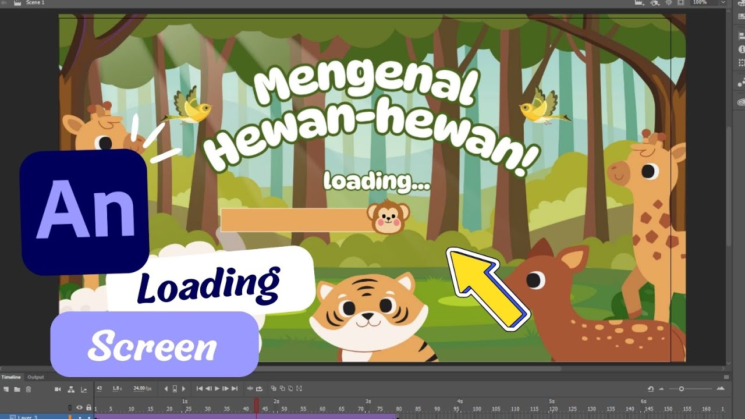Hide Layer_3 using its visibility dot
The image size is (745, 419).
pyautogui.click(x=80, y=417)
